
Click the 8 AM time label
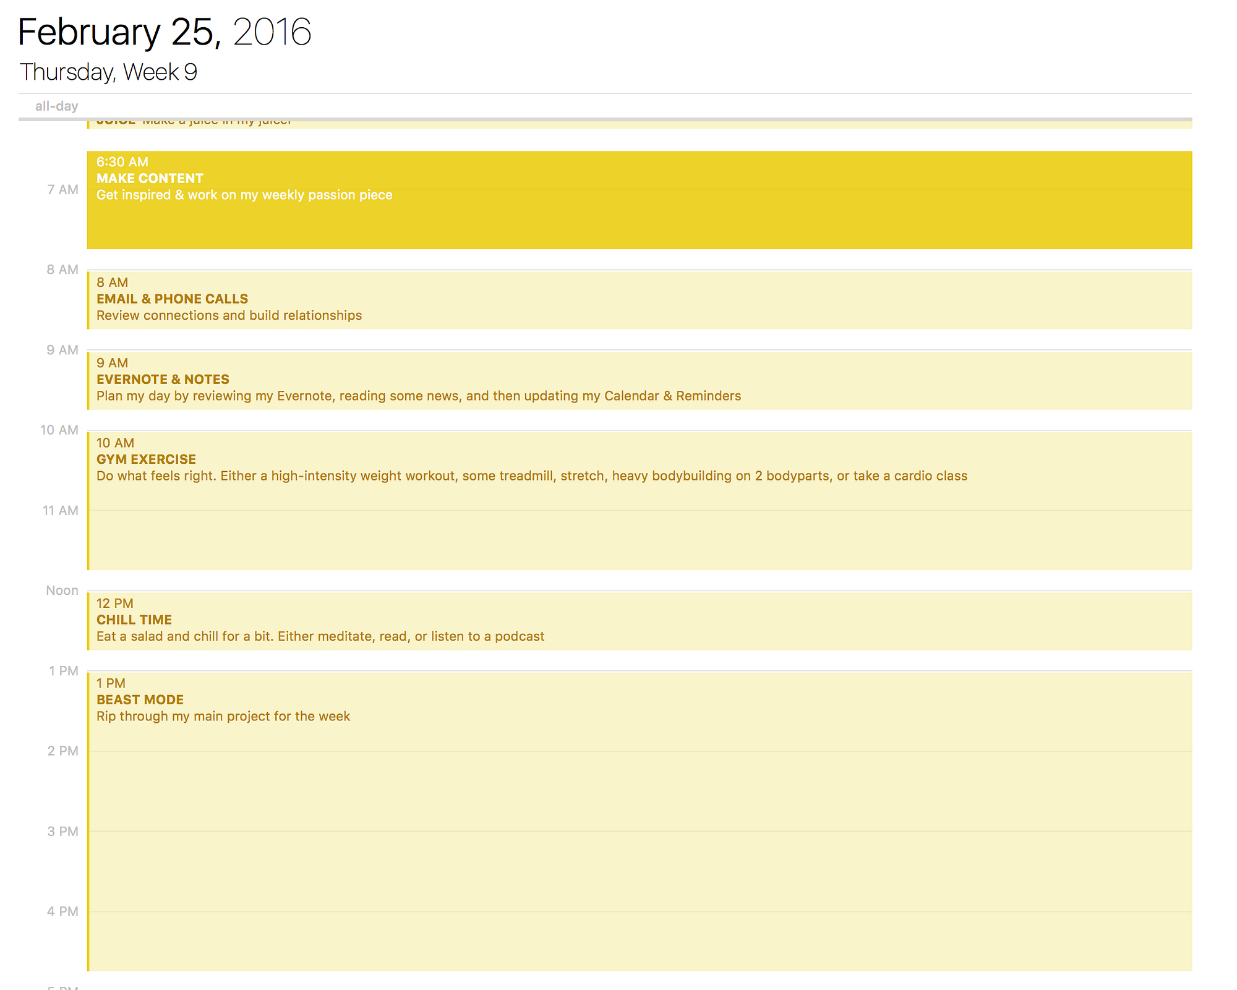coord(62,270)
